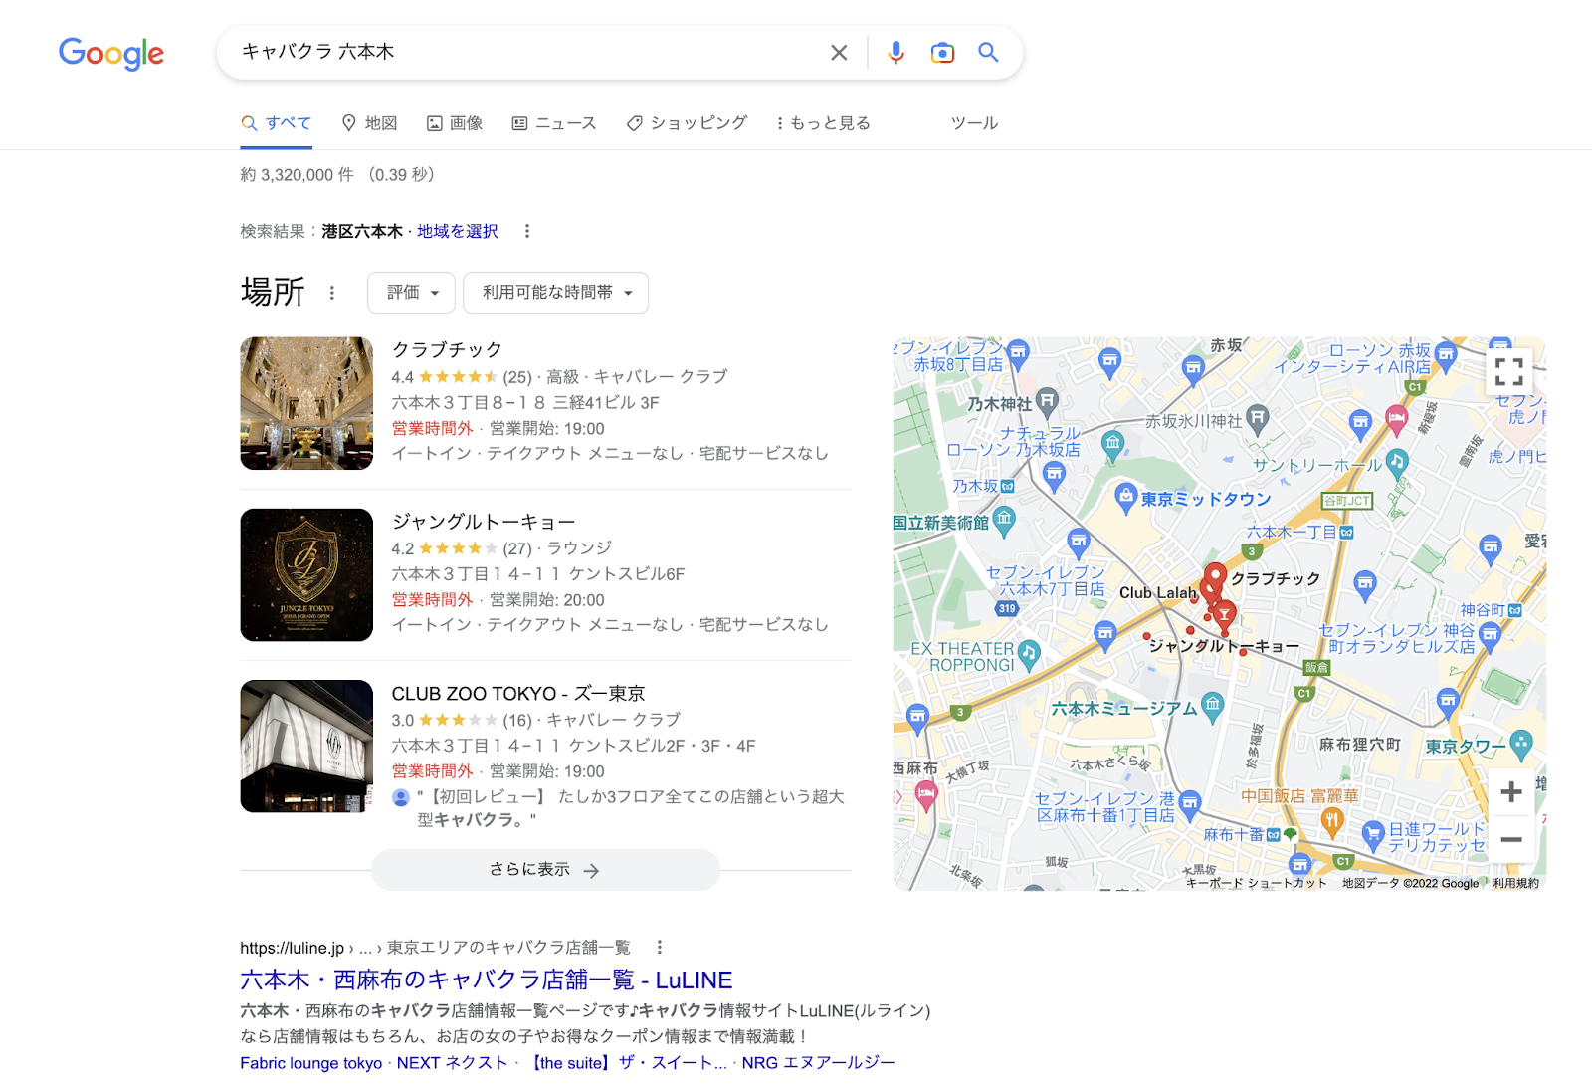Viewport: 1592px width, 1089px height.
Task: Zoom in on the map with plus
Action: coord(1510,791)
